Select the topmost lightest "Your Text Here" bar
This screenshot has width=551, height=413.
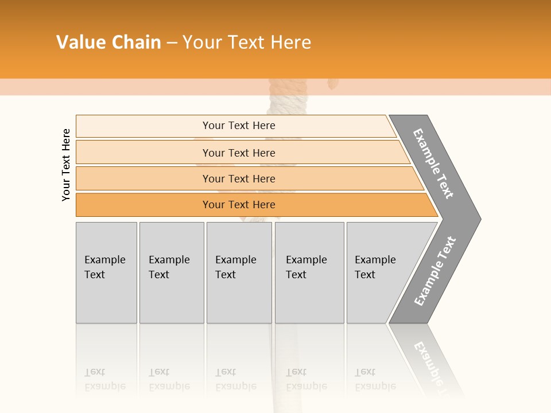239,126
